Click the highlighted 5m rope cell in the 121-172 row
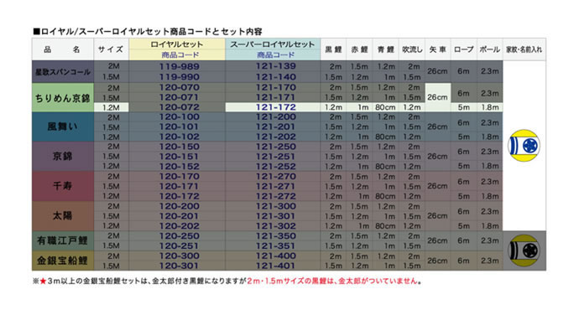579x310 pixels. coord(464,107)
